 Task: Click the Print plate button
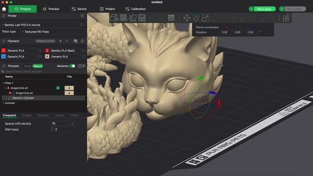[295, 9]
